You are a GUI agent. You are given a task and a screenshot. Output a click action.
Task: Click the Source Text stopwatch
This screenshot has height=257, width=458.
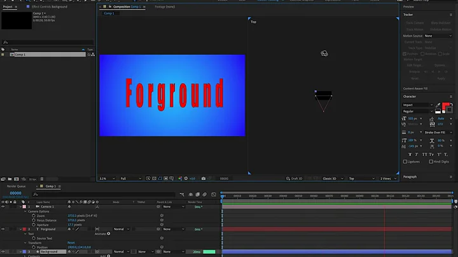point(34,239)
